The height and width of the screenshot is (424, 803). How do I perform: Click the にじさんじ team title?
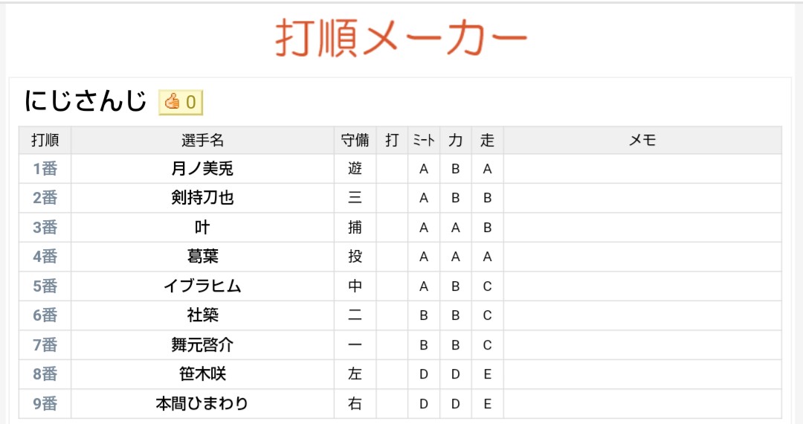[x=86, y=100]
